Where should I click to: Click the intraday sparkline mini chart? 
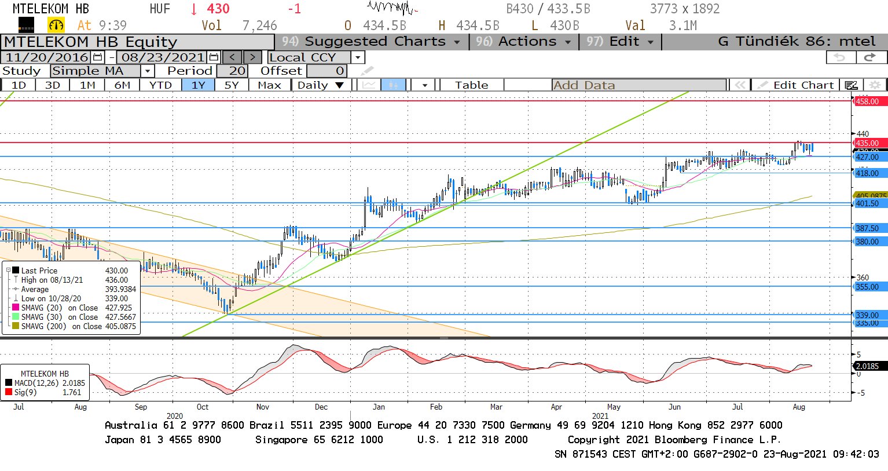tap(391, 8)
